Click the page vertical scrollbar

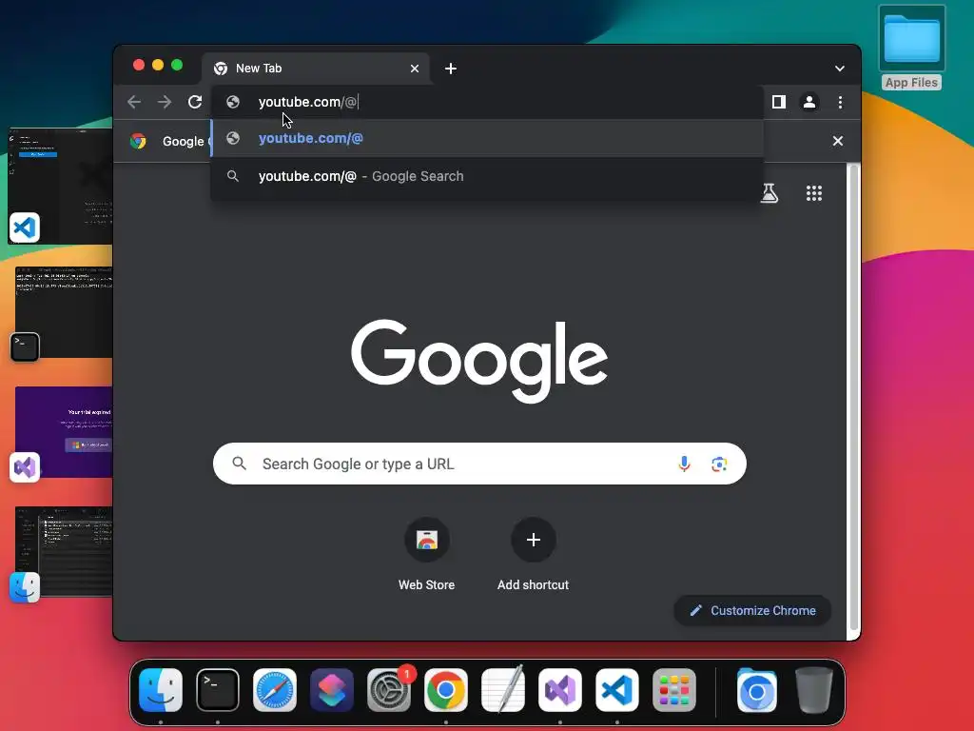(854, 398)
